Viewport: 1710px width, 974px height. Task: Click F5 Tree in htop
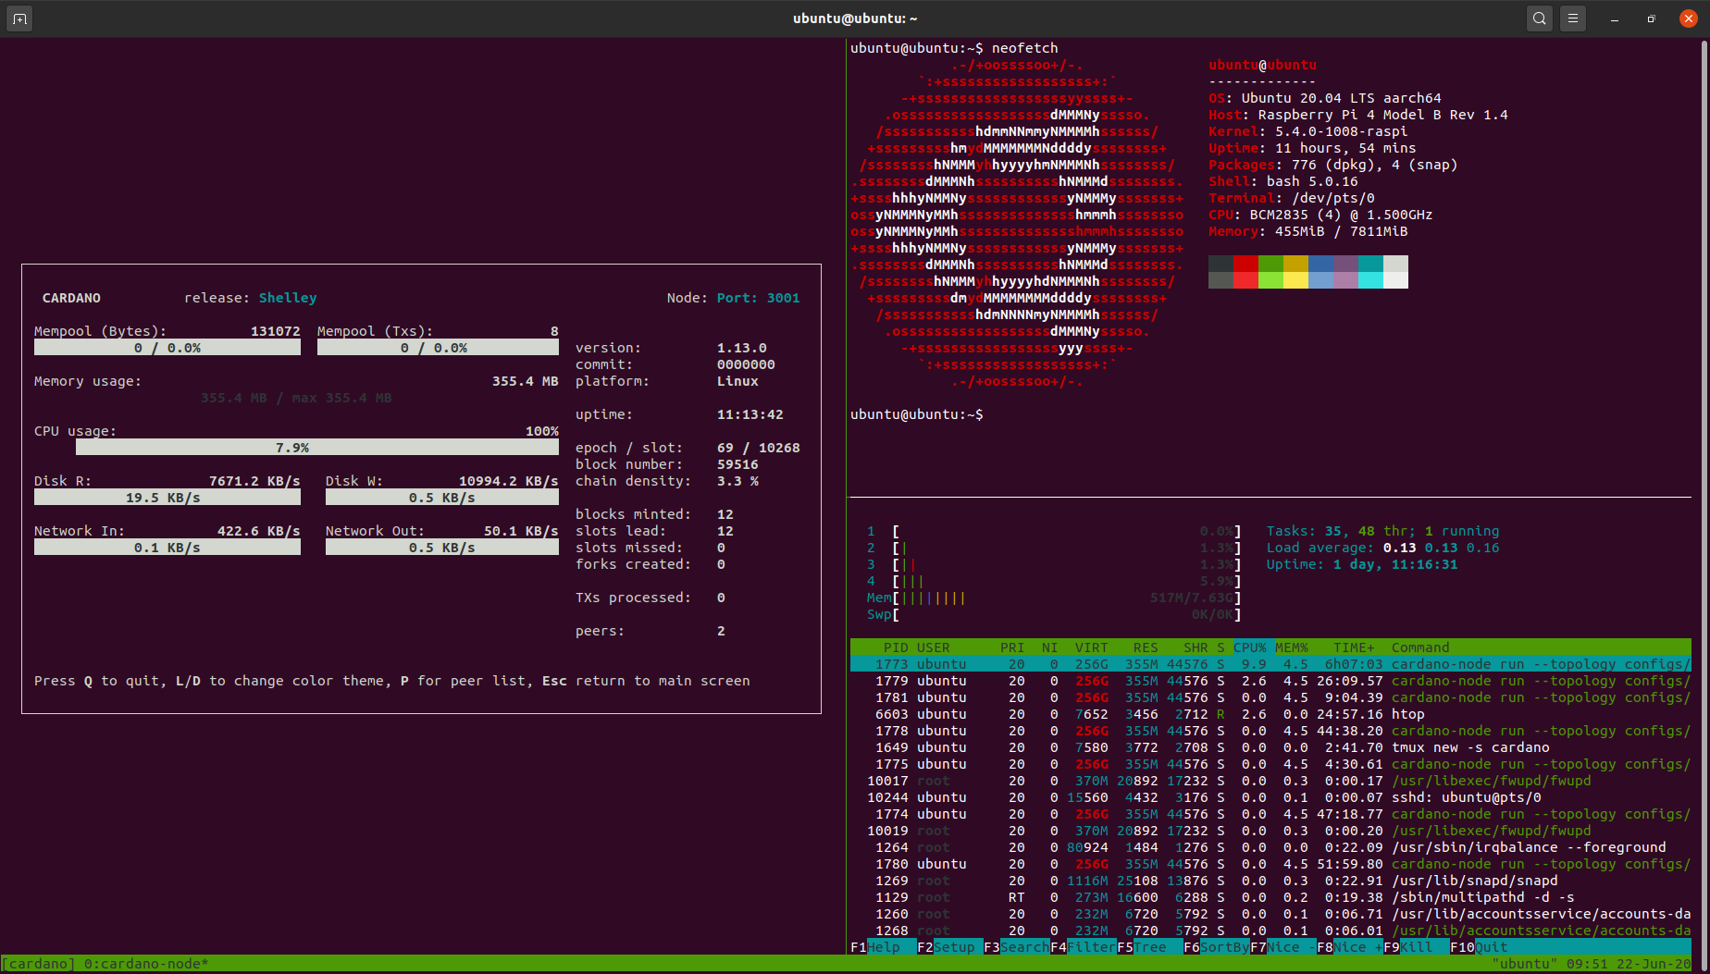point(1149,947)
